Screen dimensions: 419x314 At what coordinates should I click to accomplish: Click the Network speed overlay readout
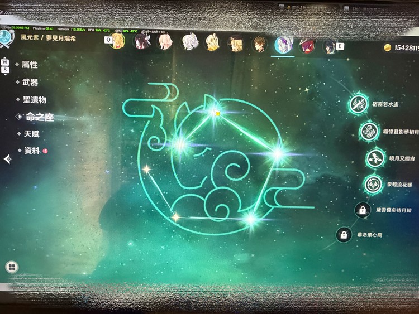point(71,29)
